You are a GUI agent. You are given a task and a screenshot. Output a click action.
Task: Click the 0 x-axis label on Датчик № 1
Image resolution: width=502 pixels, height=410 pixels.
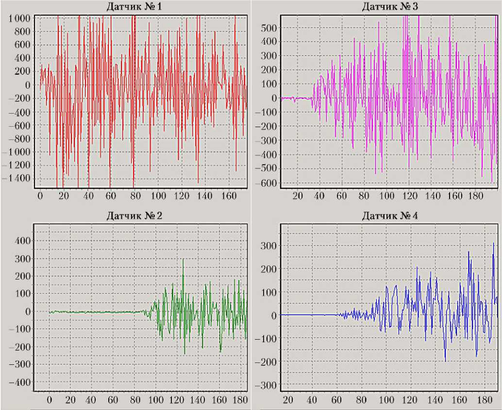click(40, 196)
